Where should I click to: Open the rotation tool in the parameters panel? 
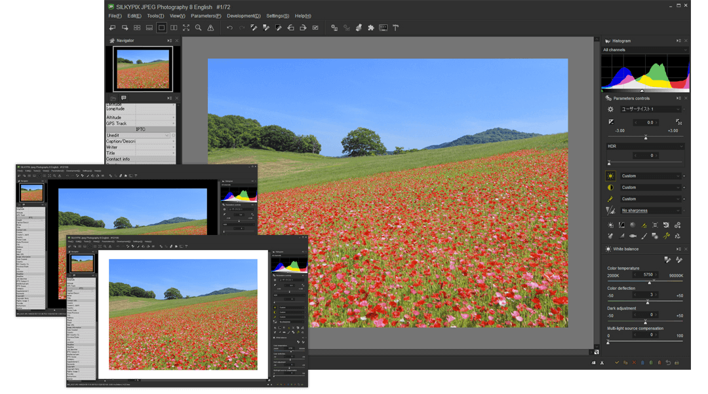coord(667,225)
